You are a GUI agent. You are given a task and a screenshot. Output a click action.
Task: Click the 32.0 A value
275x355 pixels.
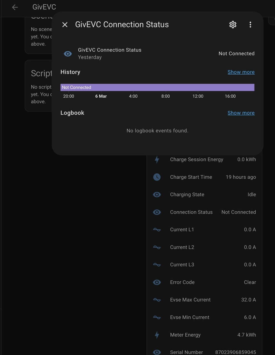(249, 300)
